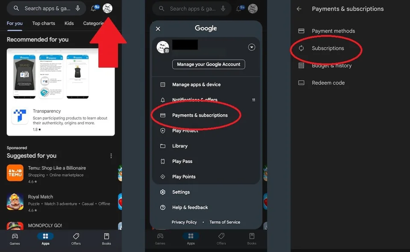Tap the microphone voice search icon
The image size is (410, 252).
78,8
